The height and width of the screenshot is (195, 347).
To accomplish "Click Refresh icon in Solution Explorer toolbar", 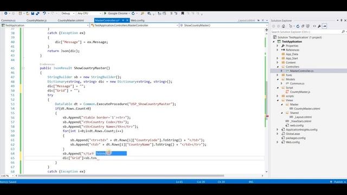I will 298,26.
